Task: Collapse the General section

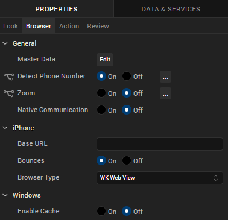Action: click(5, 43)
